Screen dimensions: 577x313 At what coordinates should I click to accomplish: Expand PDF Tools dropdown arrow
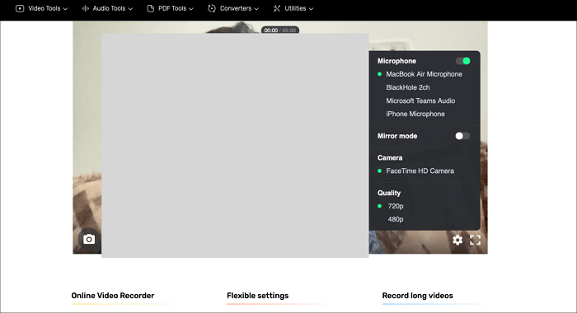[191, 9]
